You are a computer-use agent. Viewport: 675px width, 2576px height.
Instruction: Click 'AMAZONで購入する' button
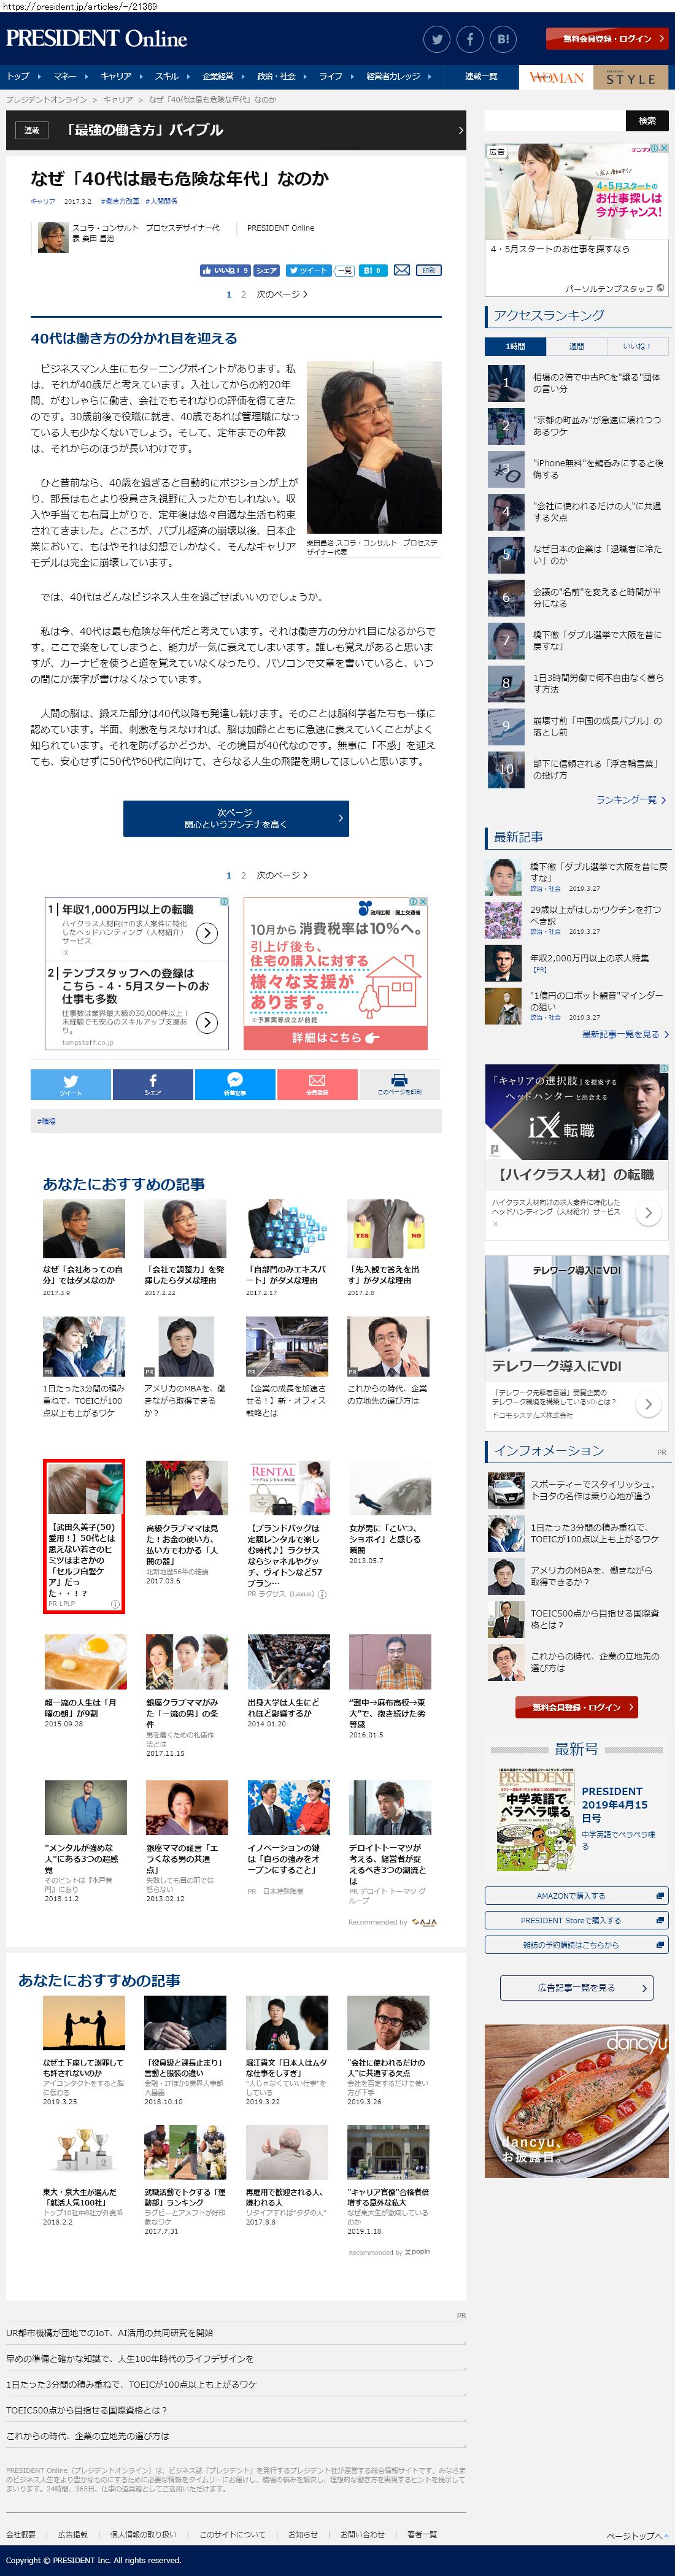tap(576, 1895)
